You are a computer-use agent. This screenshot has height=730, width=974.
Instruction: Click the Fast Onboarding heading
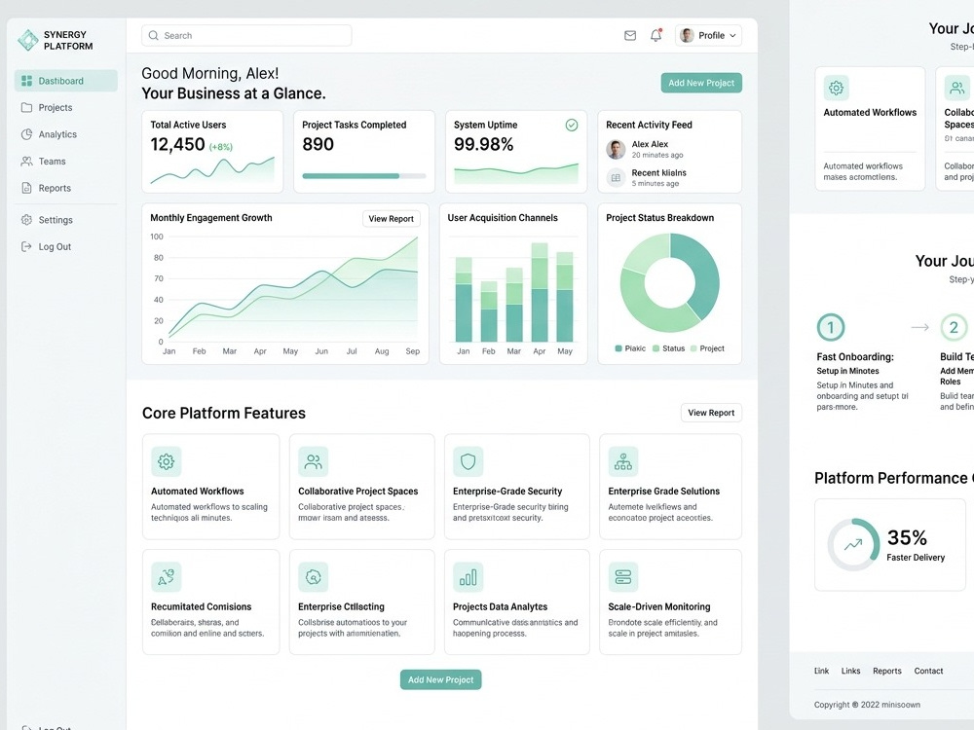[855, 357]
